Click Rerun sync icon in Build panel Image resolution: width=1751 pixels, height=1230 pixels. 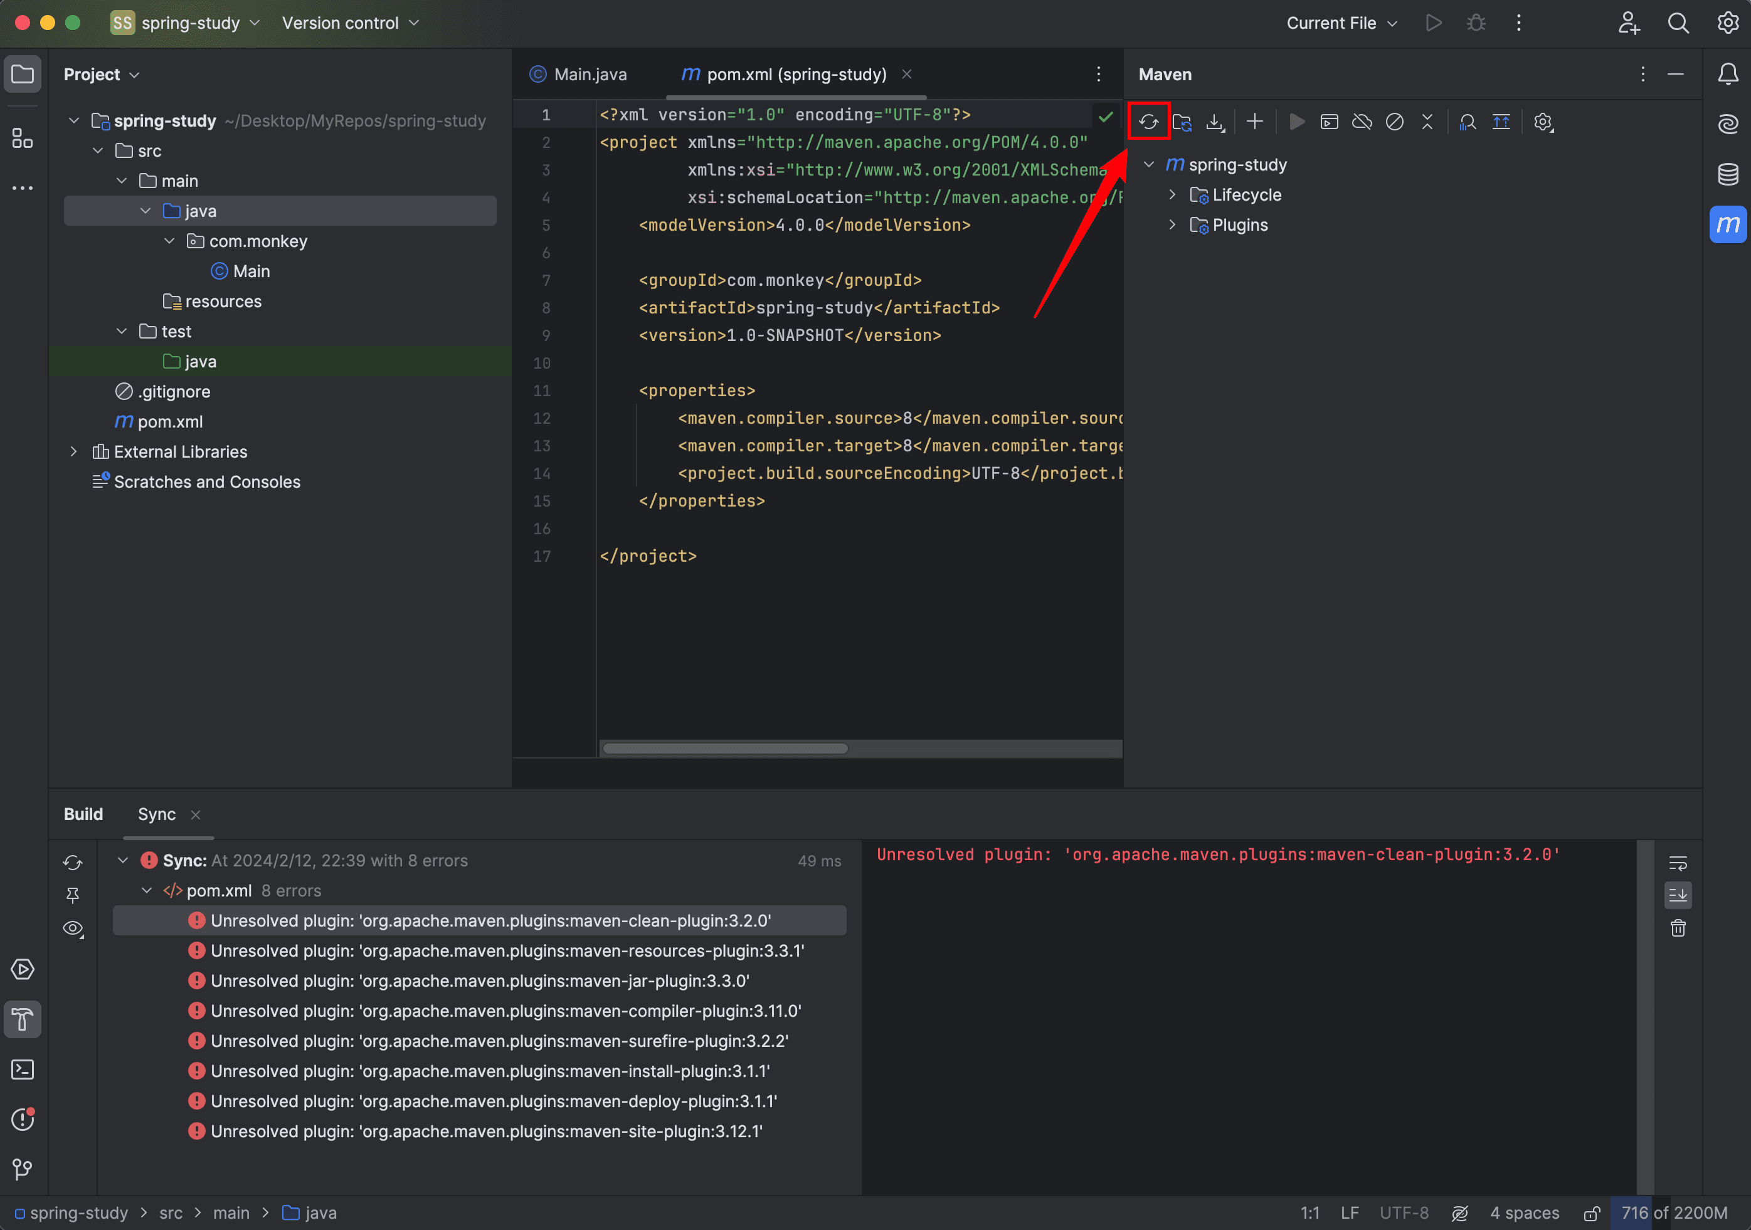point(73,863)
